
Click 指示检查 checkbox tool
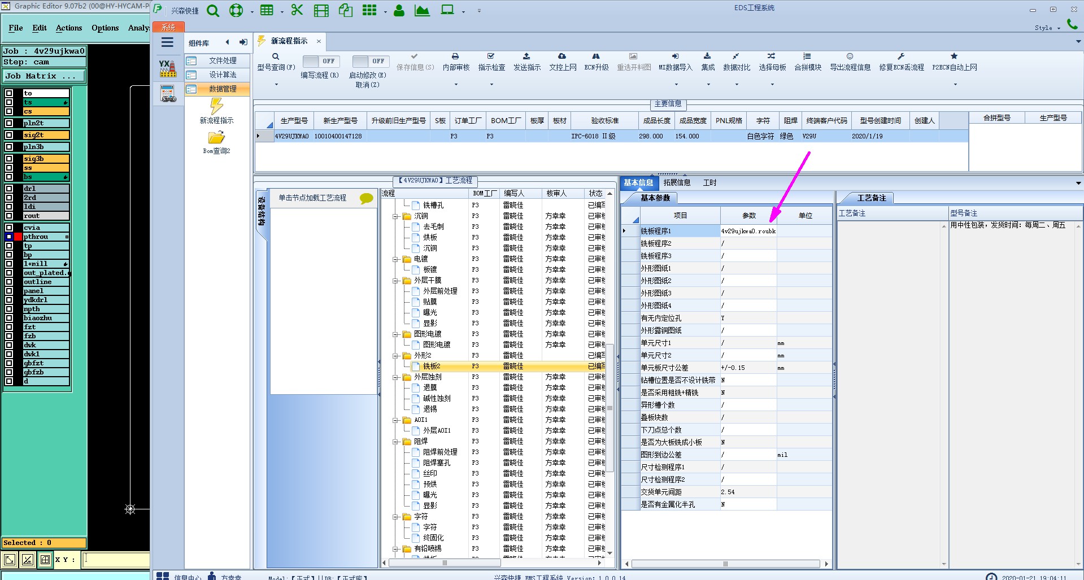pos(491,62)
